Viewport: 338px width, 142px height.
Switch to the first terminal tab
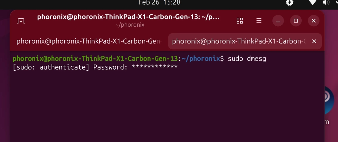coord(88,41)
